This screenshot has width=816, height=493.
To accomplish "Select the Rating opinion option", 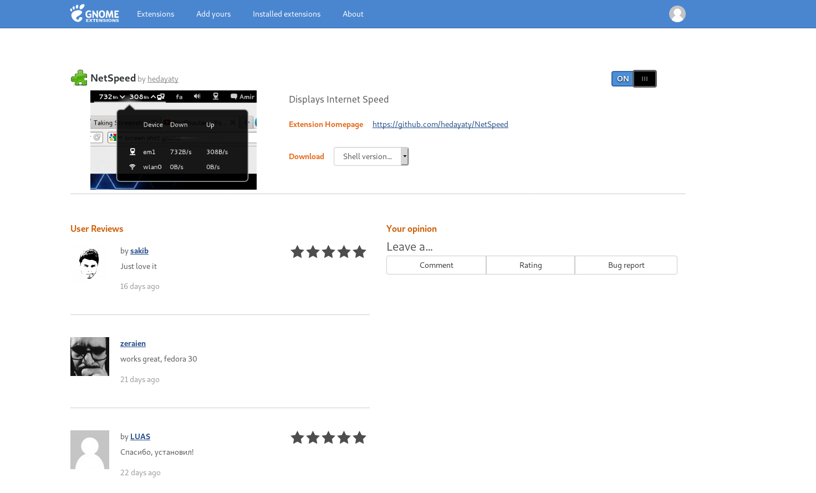I will click(x=531, y=265).
